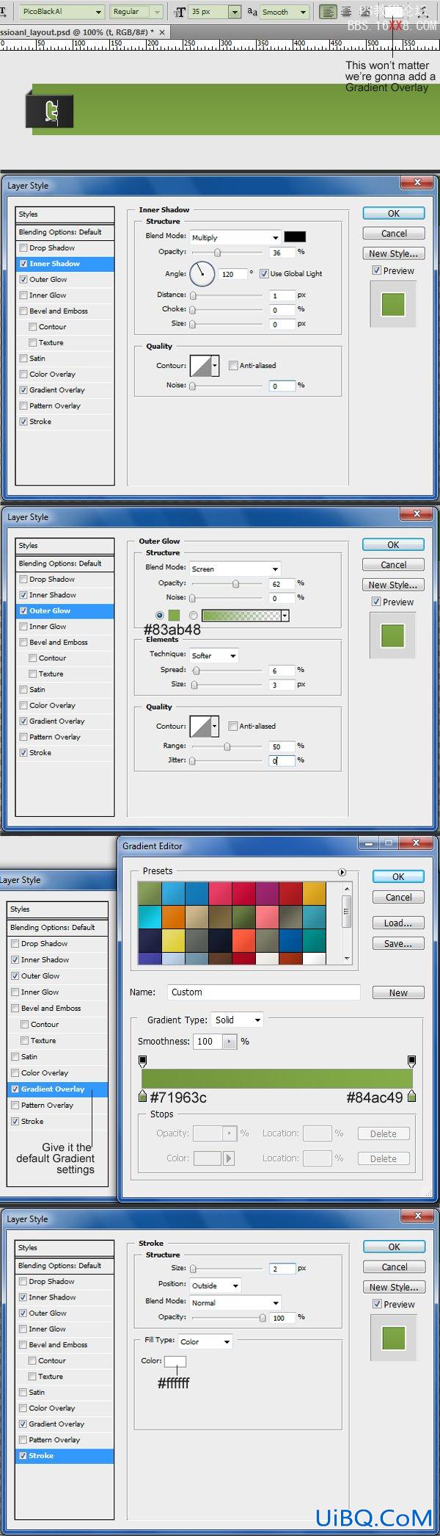
Task: Click Cancel in the Outer Glow dialog
Action: 394,565
